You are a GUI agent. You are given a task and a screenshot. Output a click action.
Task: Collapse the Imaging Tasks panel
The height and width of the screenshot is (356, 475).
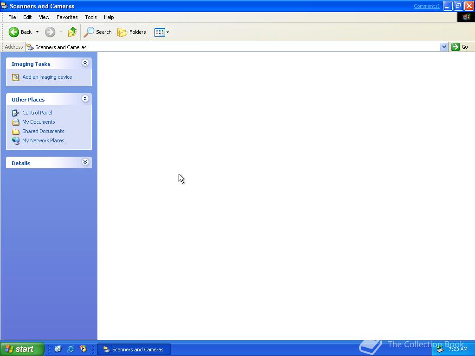[x=85, y=63]
